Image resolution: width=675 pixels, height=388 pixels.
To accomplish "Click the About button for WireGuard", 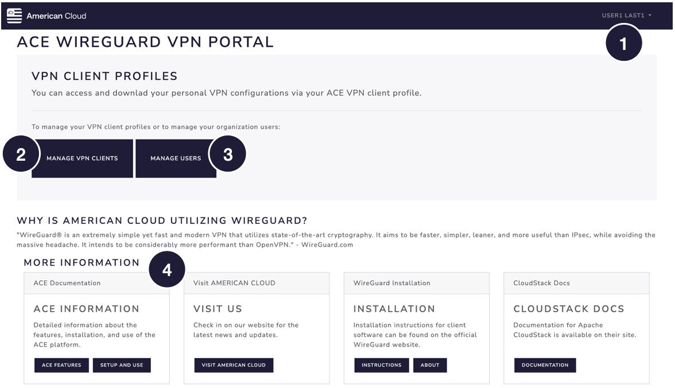I will pos(430,365).
